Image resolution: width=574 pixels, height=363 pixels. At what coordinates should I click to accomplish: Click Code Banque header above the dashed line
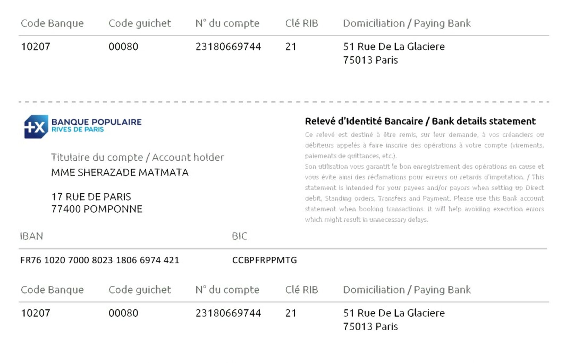52,23
